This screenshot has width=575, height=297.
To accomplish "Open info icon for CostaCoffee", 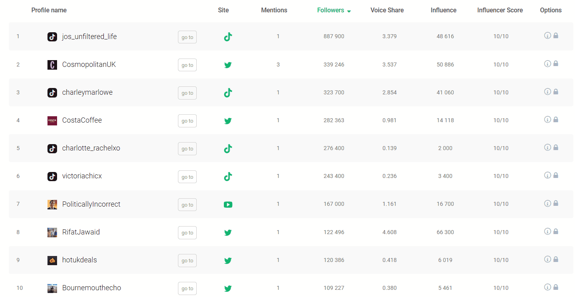I will 547,119.
